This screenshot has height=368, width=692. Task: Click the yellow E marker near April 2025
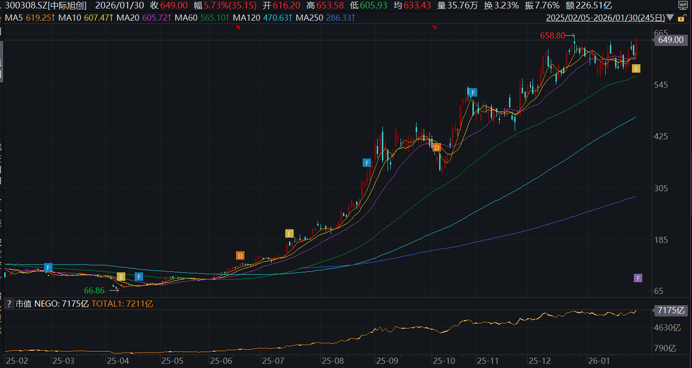click(x=121, y=277)
